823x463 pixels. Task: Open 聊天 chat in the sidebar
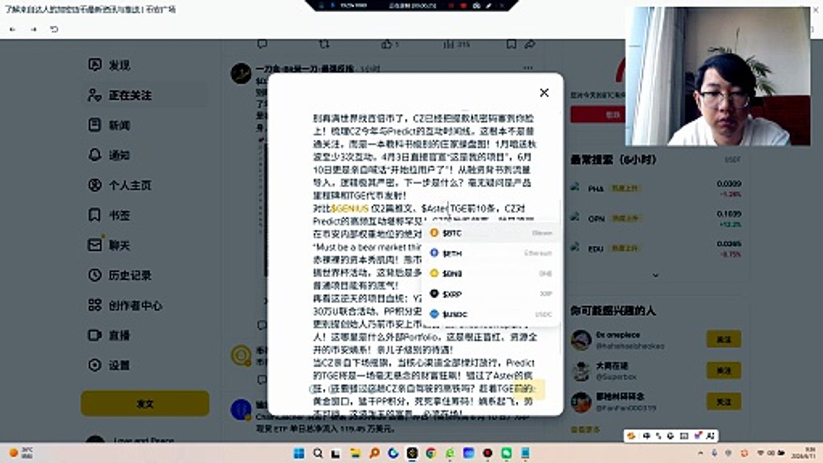[110, 245]
